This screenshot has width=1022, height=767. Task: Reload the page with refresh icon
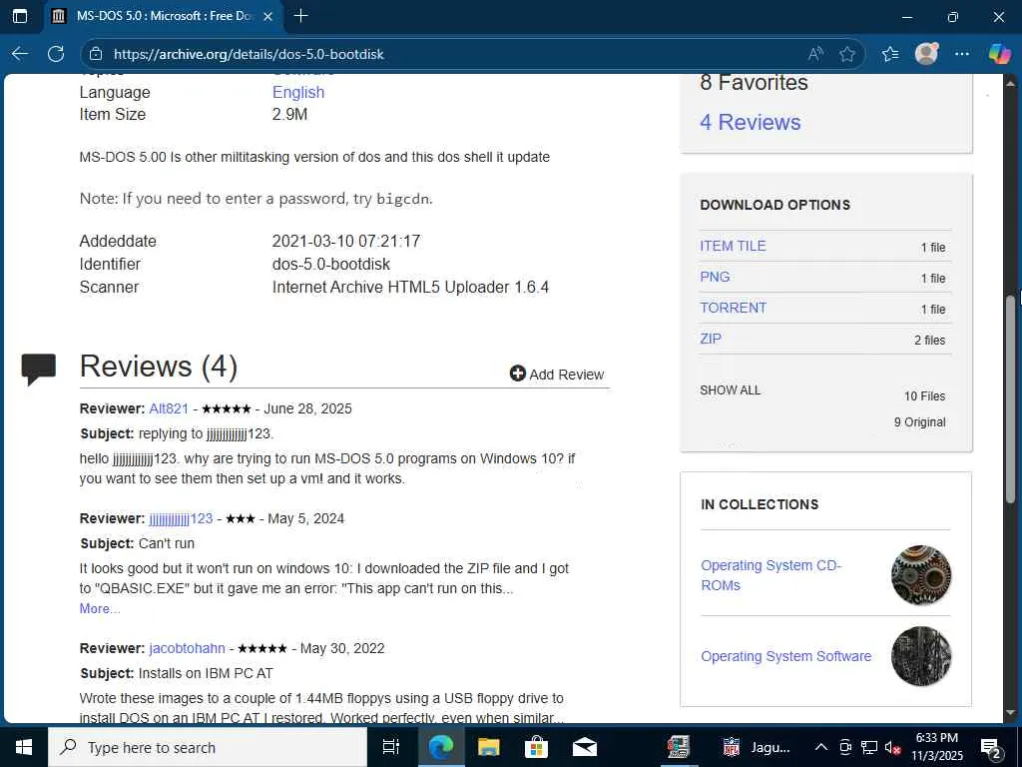pos(56,54)
